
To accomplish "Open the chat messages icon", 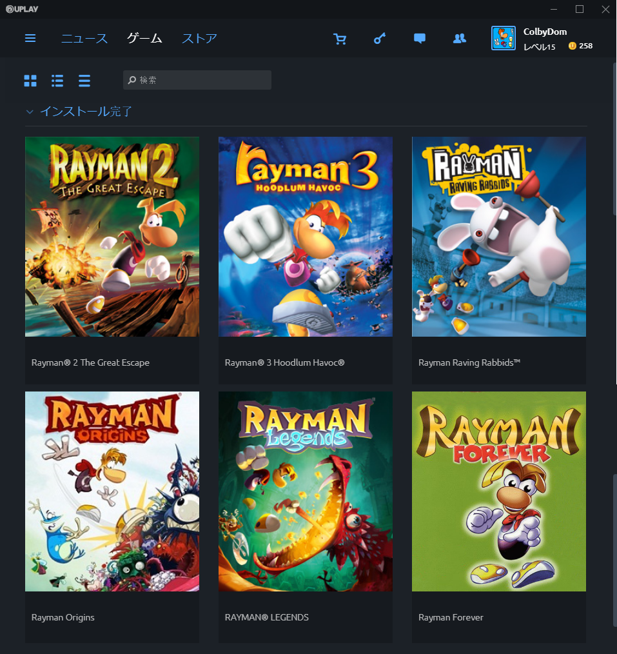I will [x=420, y=38].
